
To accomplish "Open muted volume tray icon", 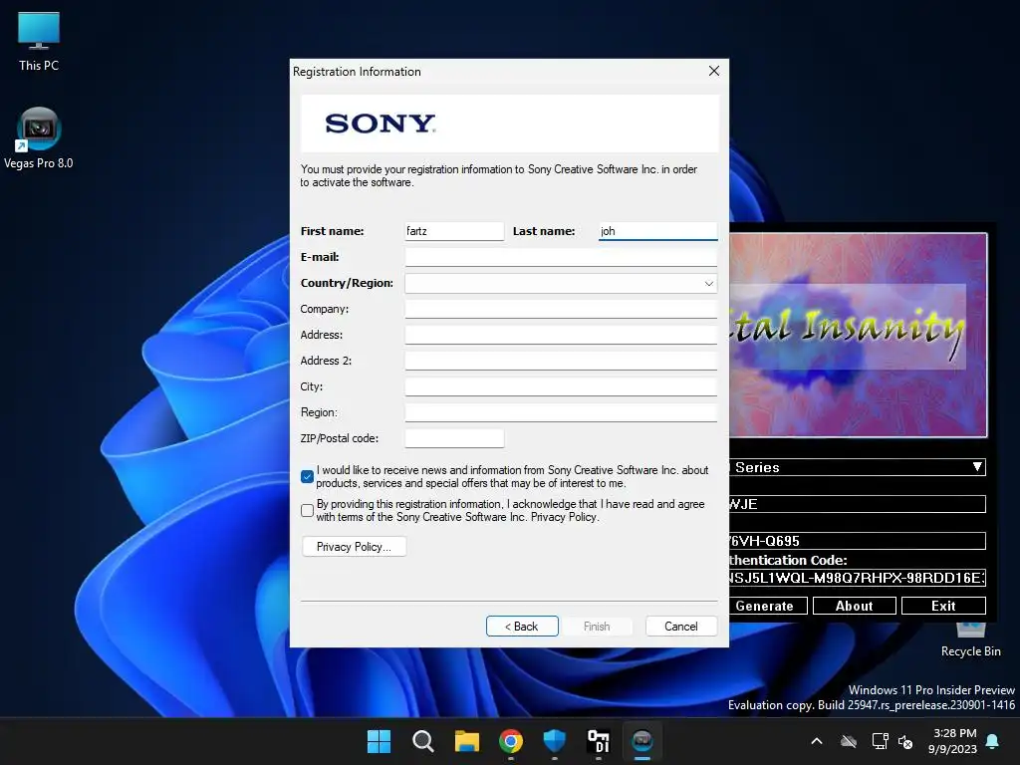I will pos(904,741).
